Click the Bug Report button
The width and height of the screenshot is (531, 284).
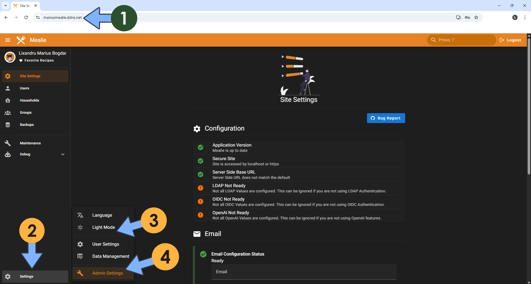coord(386,118)
